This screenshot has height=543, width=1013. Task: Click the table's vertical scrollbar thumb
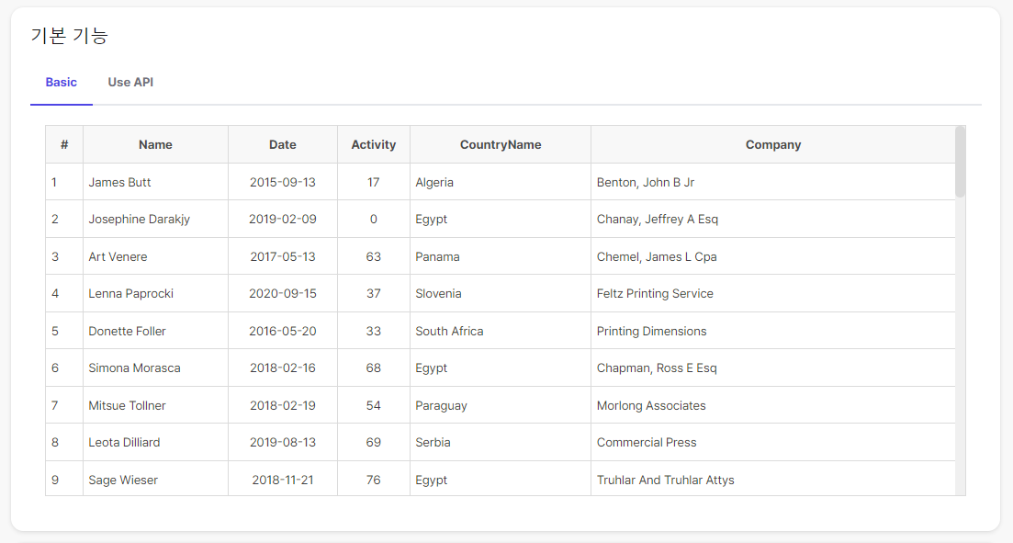[x=960, y=162]
